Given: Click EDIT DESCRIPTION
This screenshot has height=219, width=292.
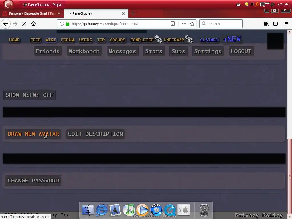Looking at the screenshot, I should [x=96, y=134].
